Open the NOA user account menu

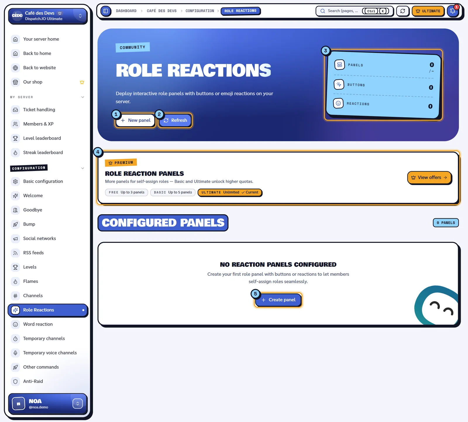[48, 404]
